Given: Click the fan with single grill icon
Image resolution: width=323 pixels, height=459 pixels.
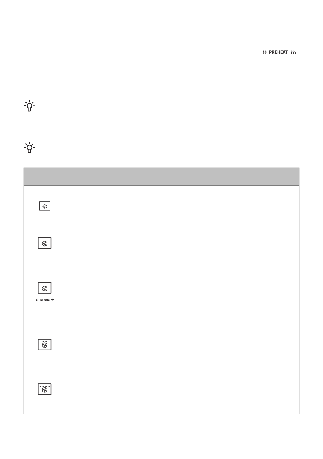Looking at the screenshot, I should click(x=45, y=345).
